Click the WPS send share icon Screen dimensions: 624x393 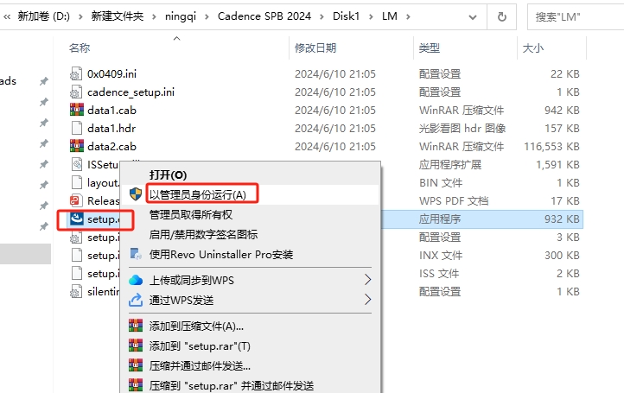pyautogui.click(x=136, y=300)
